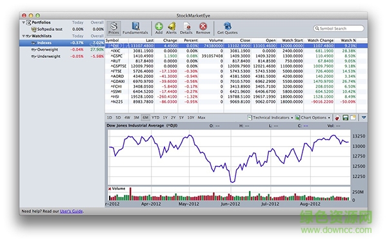Click the Chart Options icon

pyautogui.click(x=297, y=118)
